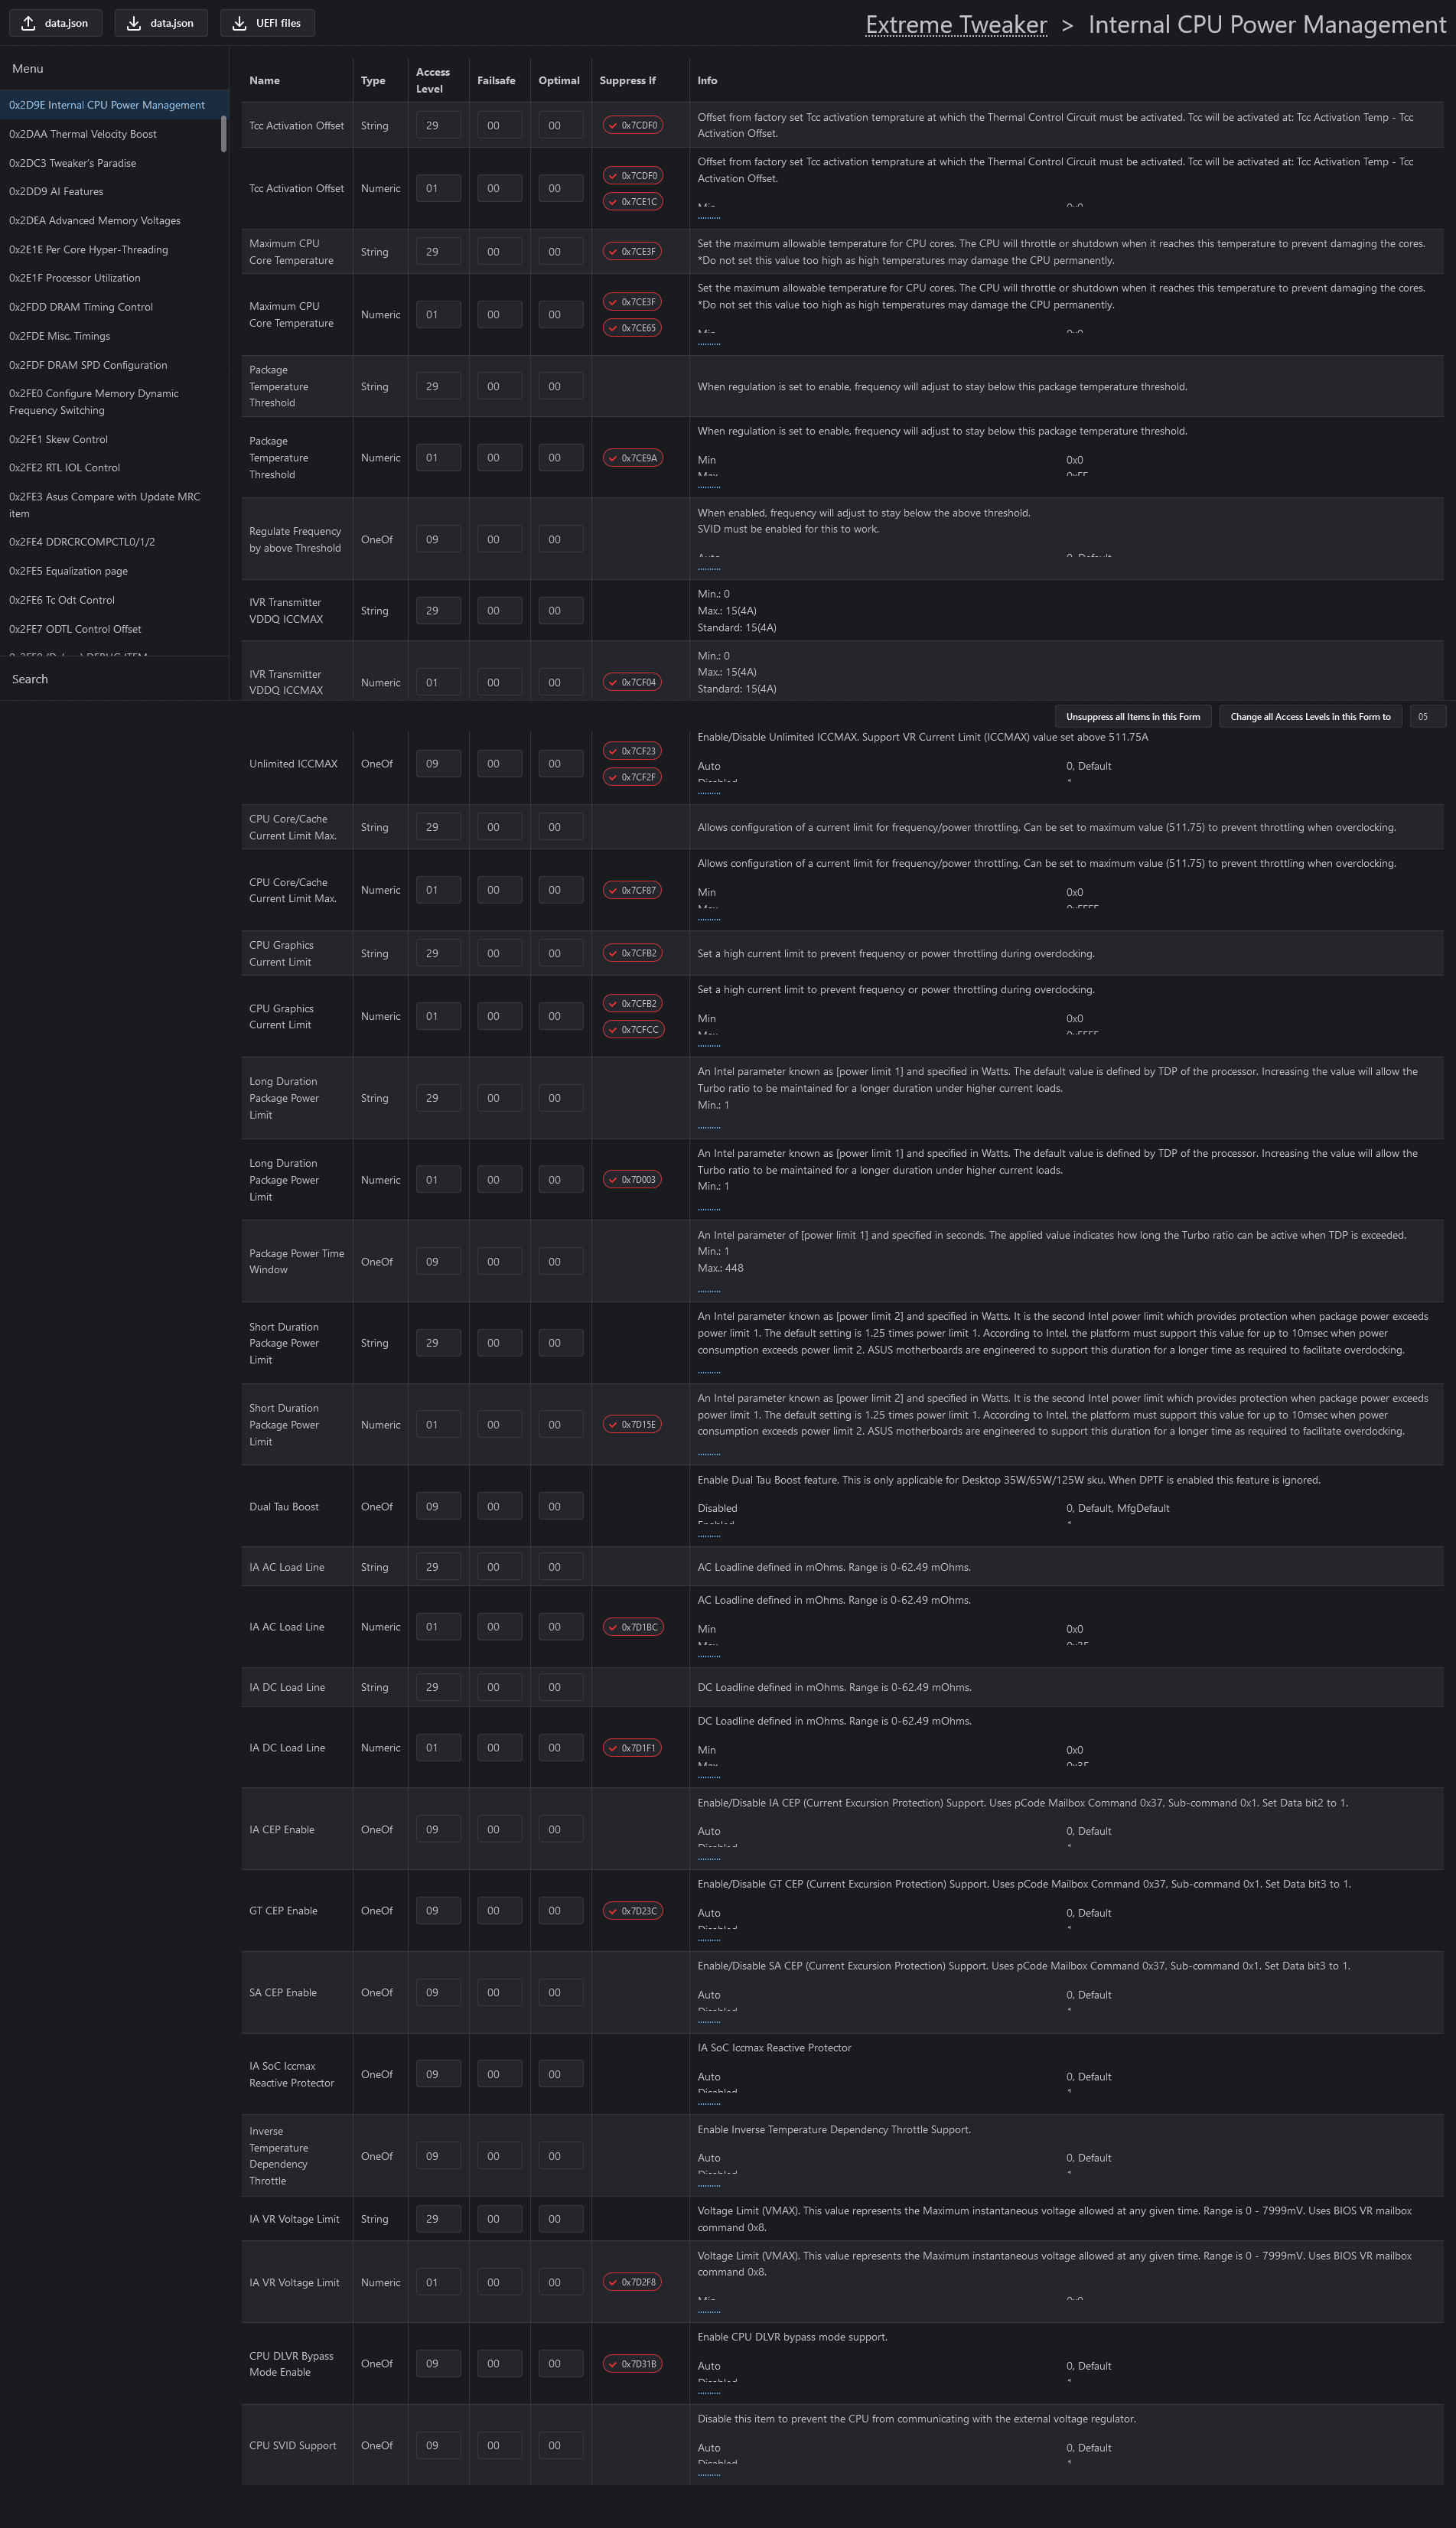Select the Regulate Frequency by above Threshold name
This screenshot has height=2528, width=1456.
[295, 540]
